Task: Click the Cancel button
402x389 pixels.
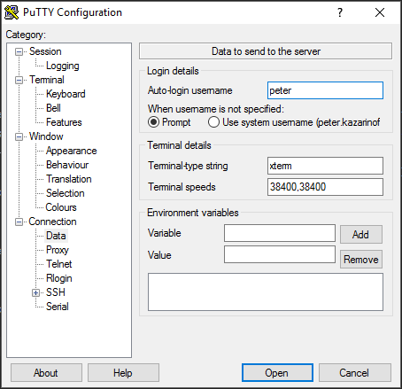Action: (x=355, y=373)
